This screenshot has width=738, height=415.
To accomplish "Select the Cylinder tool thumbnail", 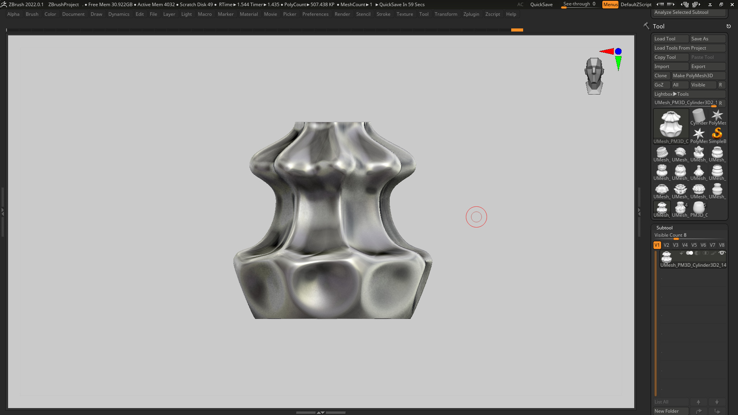I will click(x=698, y=117).
